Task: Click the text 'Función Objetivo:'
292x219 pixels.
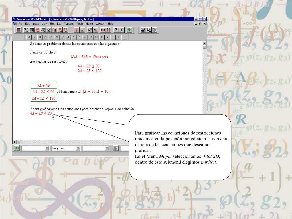Action: coord(43,52)
